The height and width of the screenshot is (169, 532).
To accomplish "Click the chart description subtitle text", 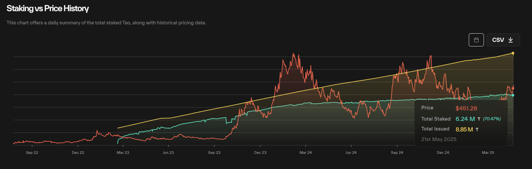I will [x=106, y=23].
